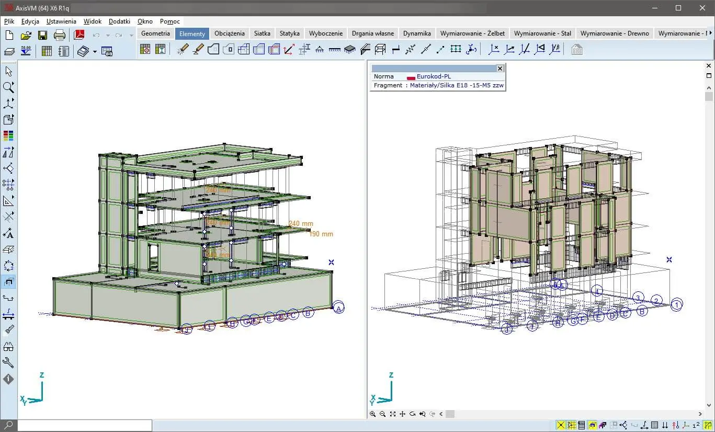Save the model with the floppy disk icon
This screenshot has height=432, width=715.
coord(43,35)
